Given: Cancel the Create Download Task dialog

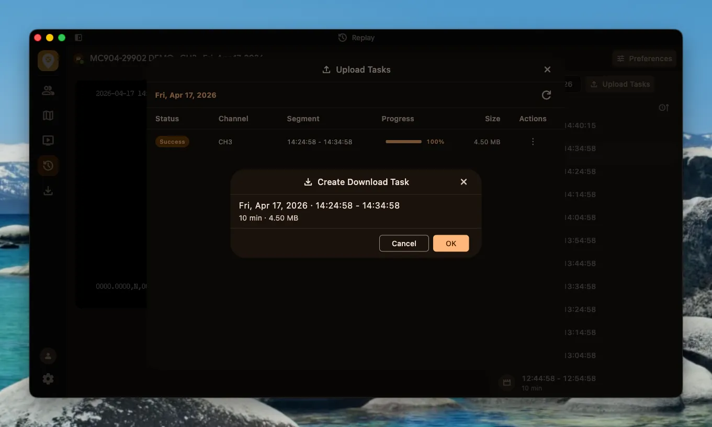Looking at the screenshot, I should (404, 243).
